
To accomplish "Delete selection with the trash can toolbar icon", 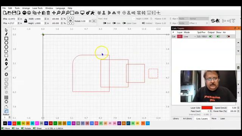I will (48, 13).
